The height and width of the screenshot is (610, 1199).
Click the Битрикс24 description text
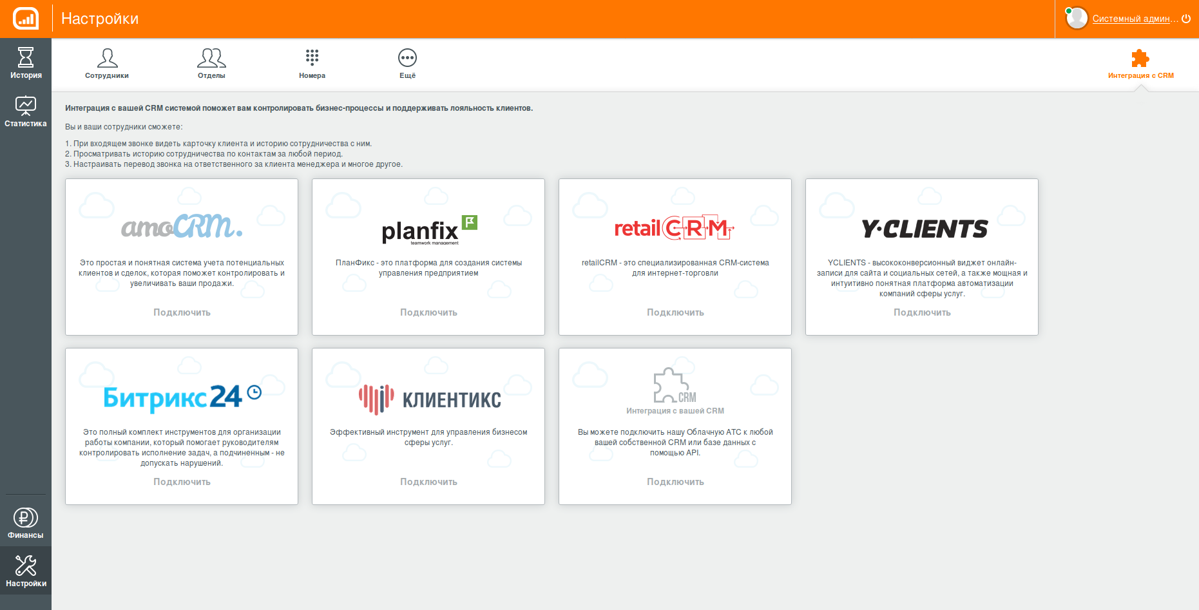point(182,448)
